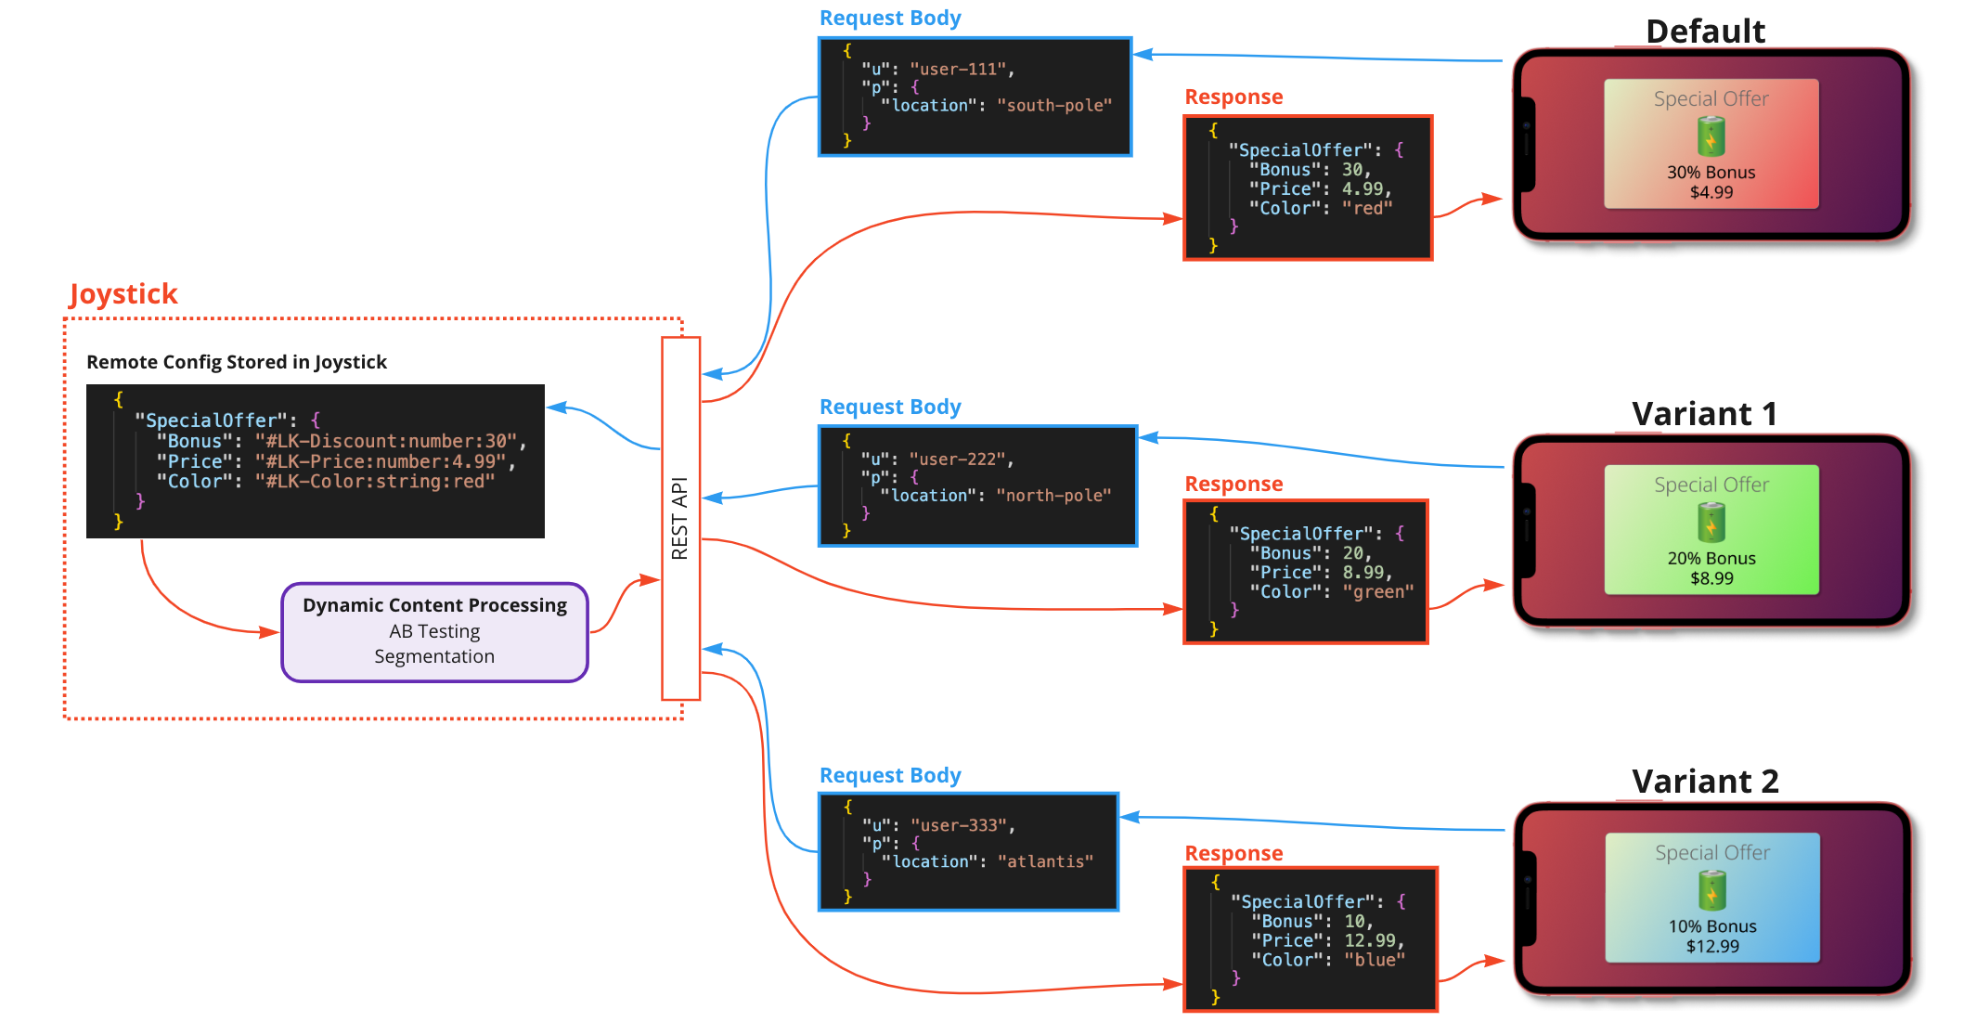Click the Joystick label above the dashed box
The image size is (1976, 1022).
[x=123, y=294]
